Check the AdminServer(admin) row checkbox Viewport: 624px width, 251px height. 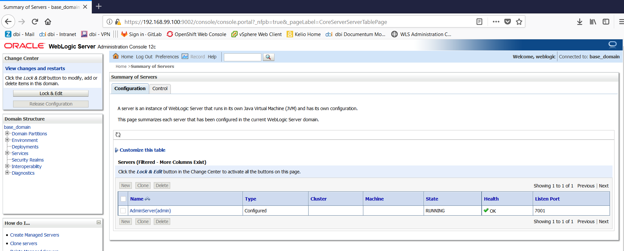(x=123, y=211)
